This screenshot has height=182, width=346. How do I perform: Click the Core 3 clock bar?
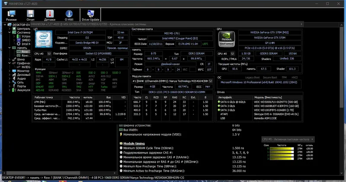[x=282, y=158]
